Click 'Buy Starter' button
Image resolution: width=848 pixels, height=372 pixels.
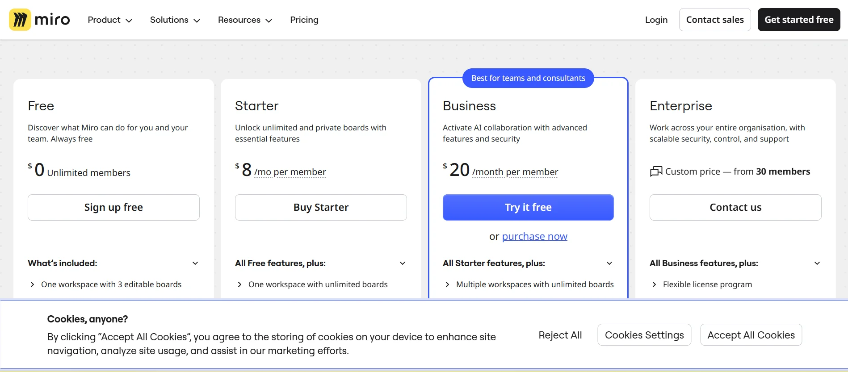tap(321, 207)
